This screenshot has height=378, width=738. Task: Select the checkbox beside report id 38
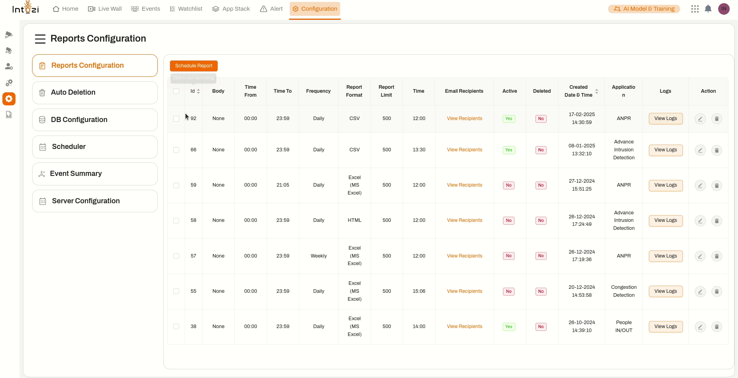(x=176, y=326)
